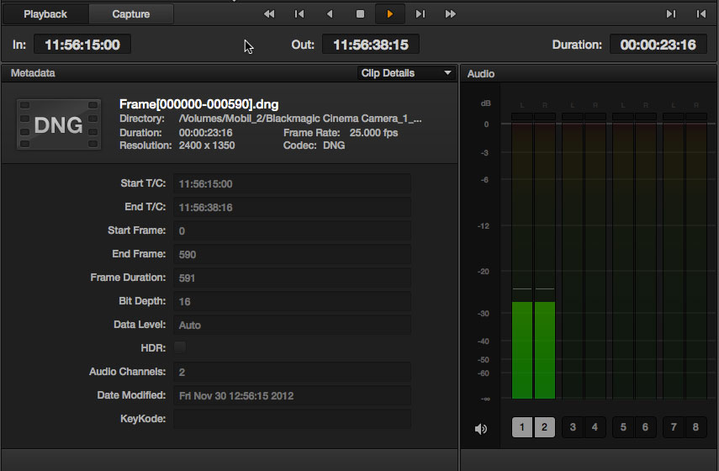Stop playback with the square stop icon
The width and height of the screenshot is (719, 471).
(360, 14)
